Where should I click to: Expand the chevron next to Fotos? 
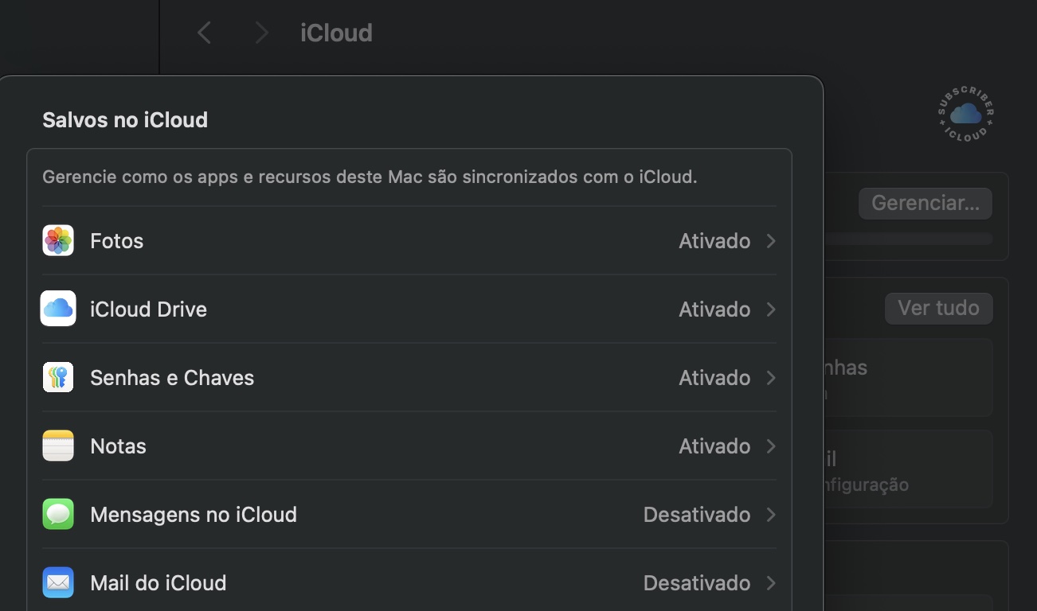click(x=769, y=240)
